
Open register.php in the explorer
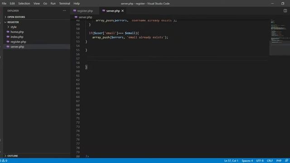pyautogui.click(x=37, y=42)
